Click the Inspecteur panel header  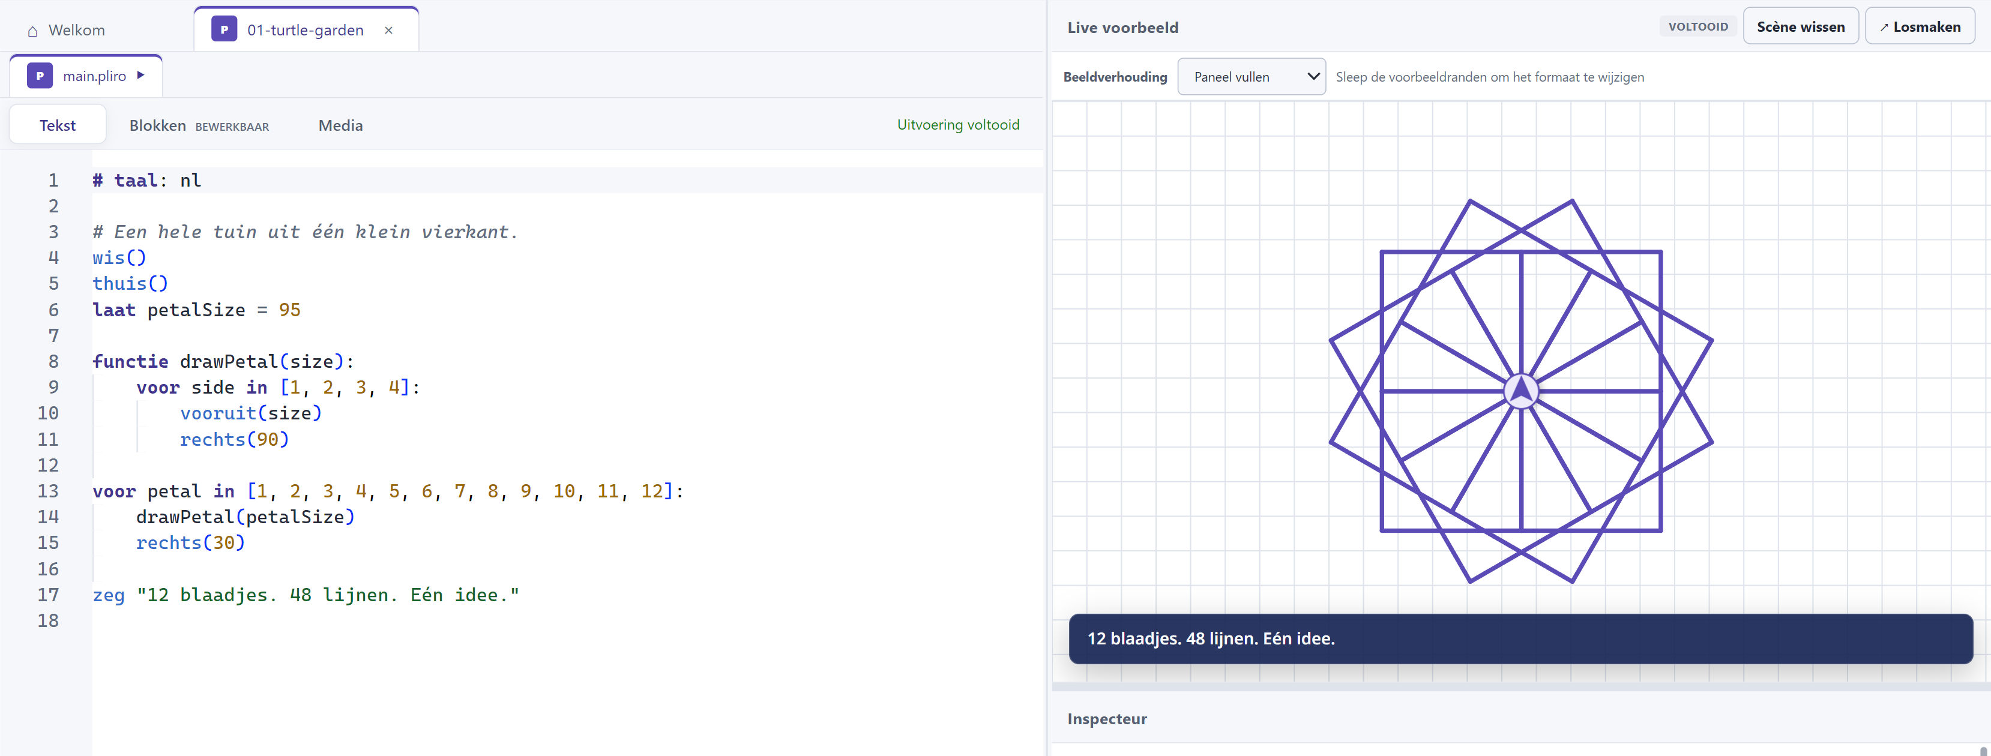point(1107,719)
